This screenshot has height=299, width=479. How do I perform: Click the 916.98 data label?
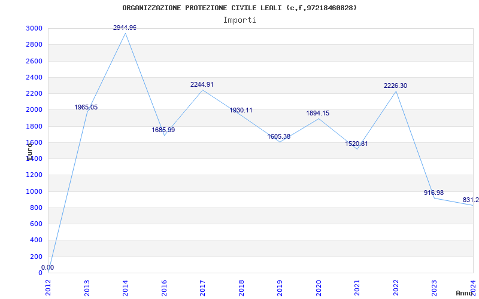(x=433, y=193)
